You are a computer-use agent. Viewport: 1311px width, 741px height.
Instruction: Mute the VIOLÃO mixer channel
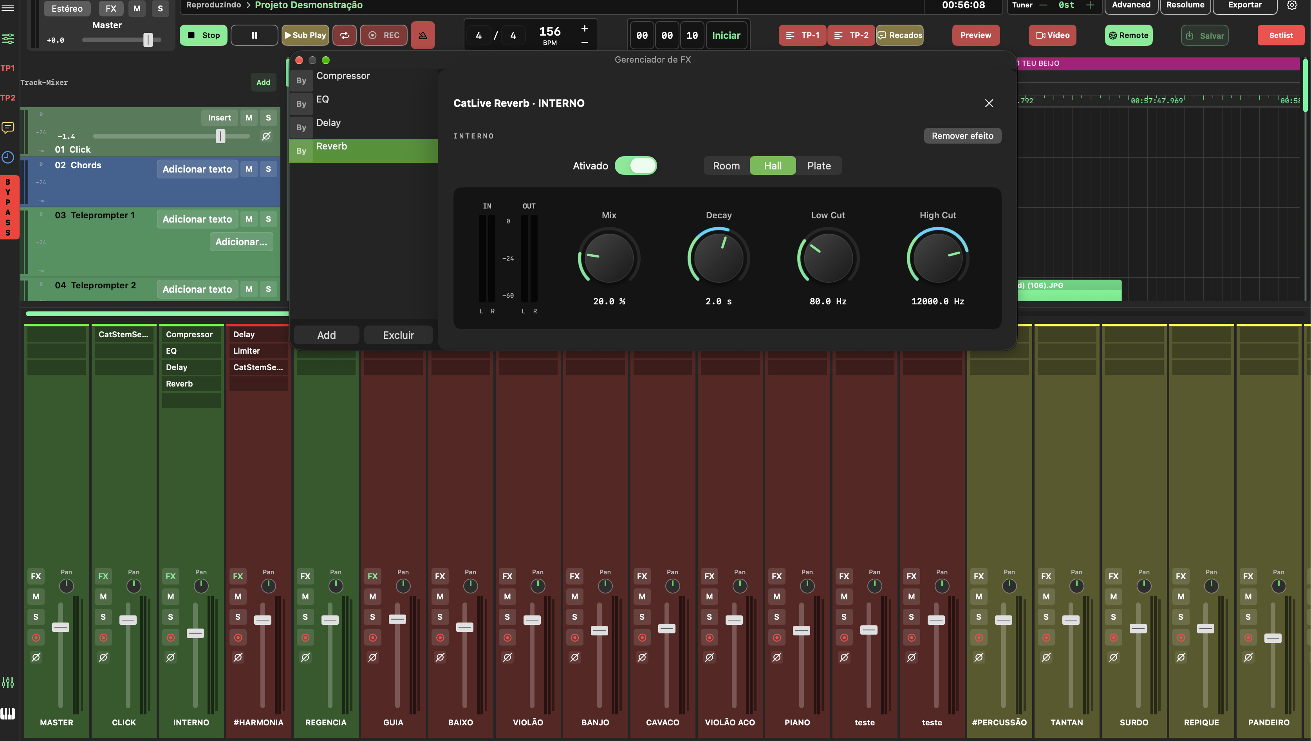pyautogui.click(x=507, y=597)
